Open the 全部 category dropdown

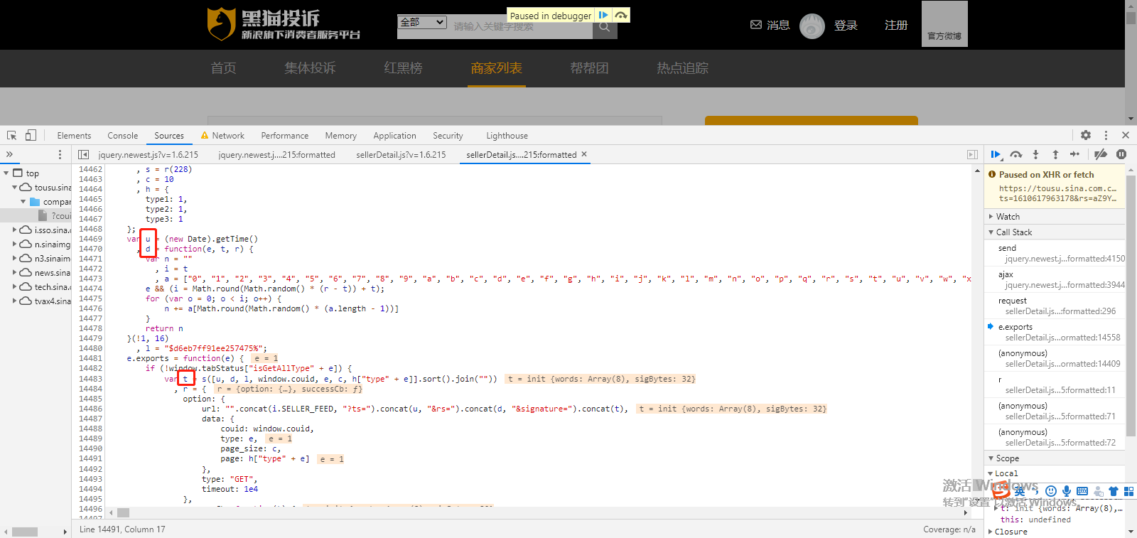(x=422, y=22)
